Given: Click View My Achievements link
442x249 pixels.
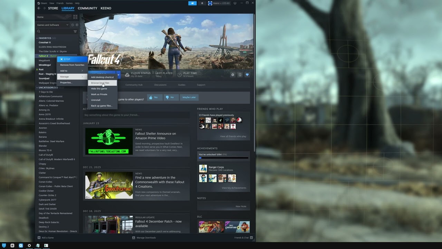Looking at the screenshot, I should [x=234, y=188].
